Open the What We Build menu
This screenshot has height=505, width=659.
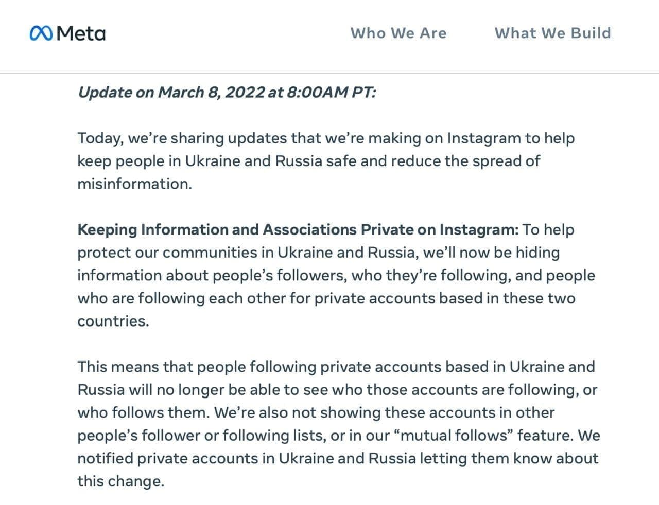click(553, 33)
